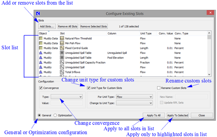Click the Flood Control Guide series icon
The image size is (217, 137).
pyautogui.click(x=62, y=48)
